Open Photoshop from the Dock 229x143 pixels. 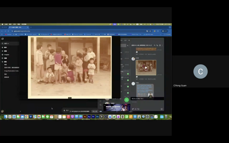point(97,117)
